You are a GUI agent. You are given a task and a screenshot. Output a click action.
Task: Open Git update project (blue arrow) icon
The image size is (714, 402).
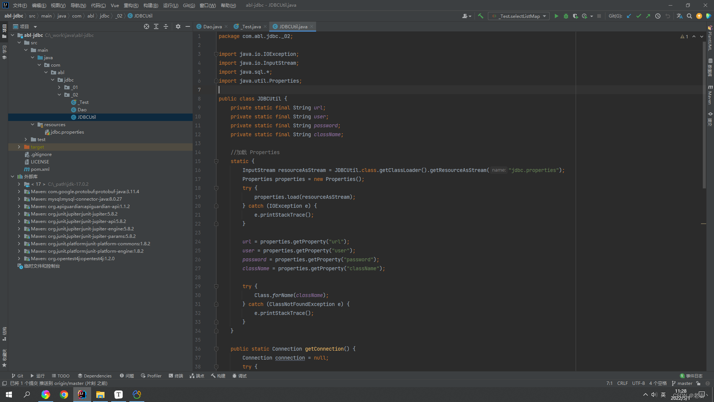tap(629, 16)
